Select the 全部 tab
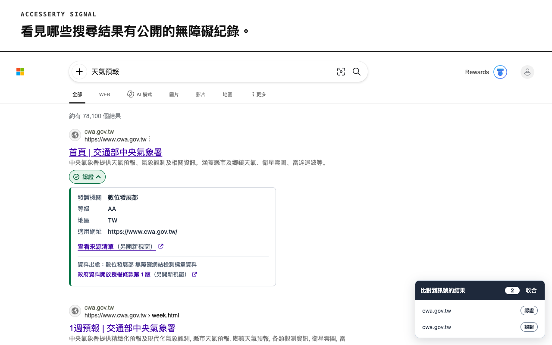Screen dimensions: 552x345 (77, 94)
